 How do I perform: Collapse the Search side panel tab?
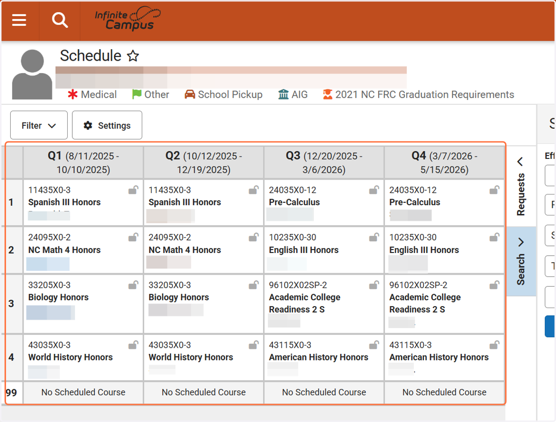click(521, 261)
